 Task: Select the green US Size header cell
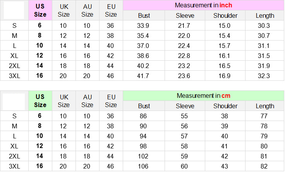40,100
